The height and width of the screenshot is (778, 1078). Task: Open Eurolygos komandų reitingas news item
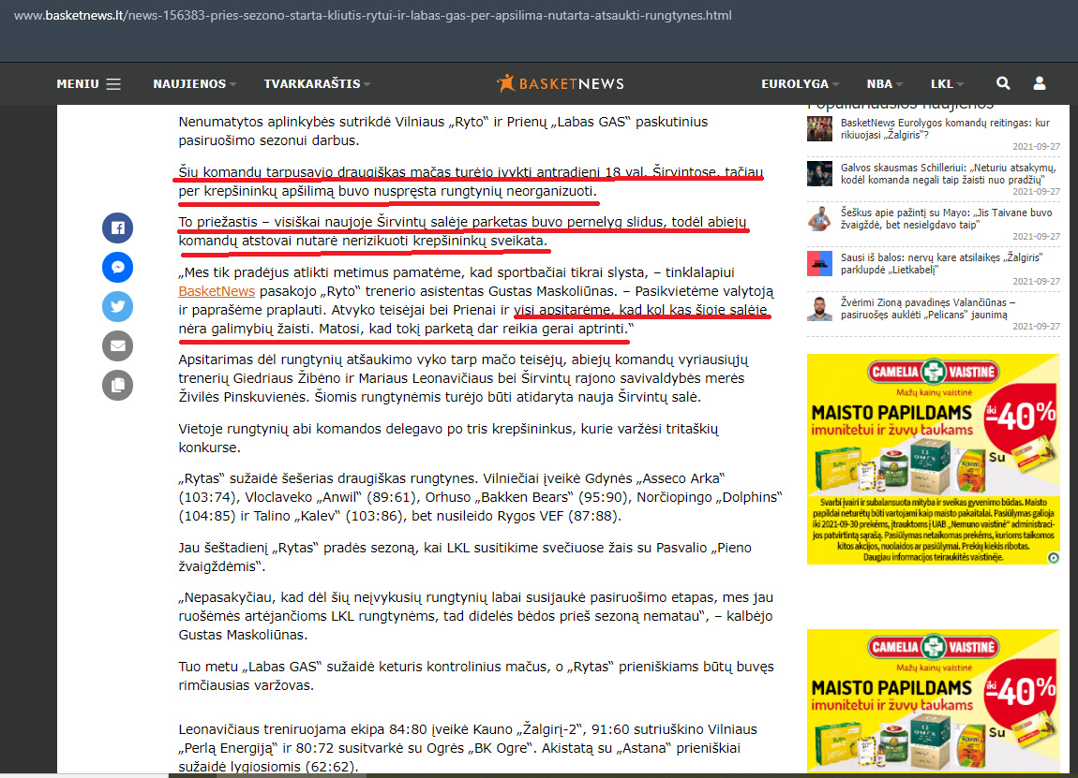pos(945,128)
